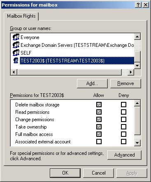Click the user list scroll-left arrow
The height and width of the screenshot is (182, 151).
click(14, 72)
